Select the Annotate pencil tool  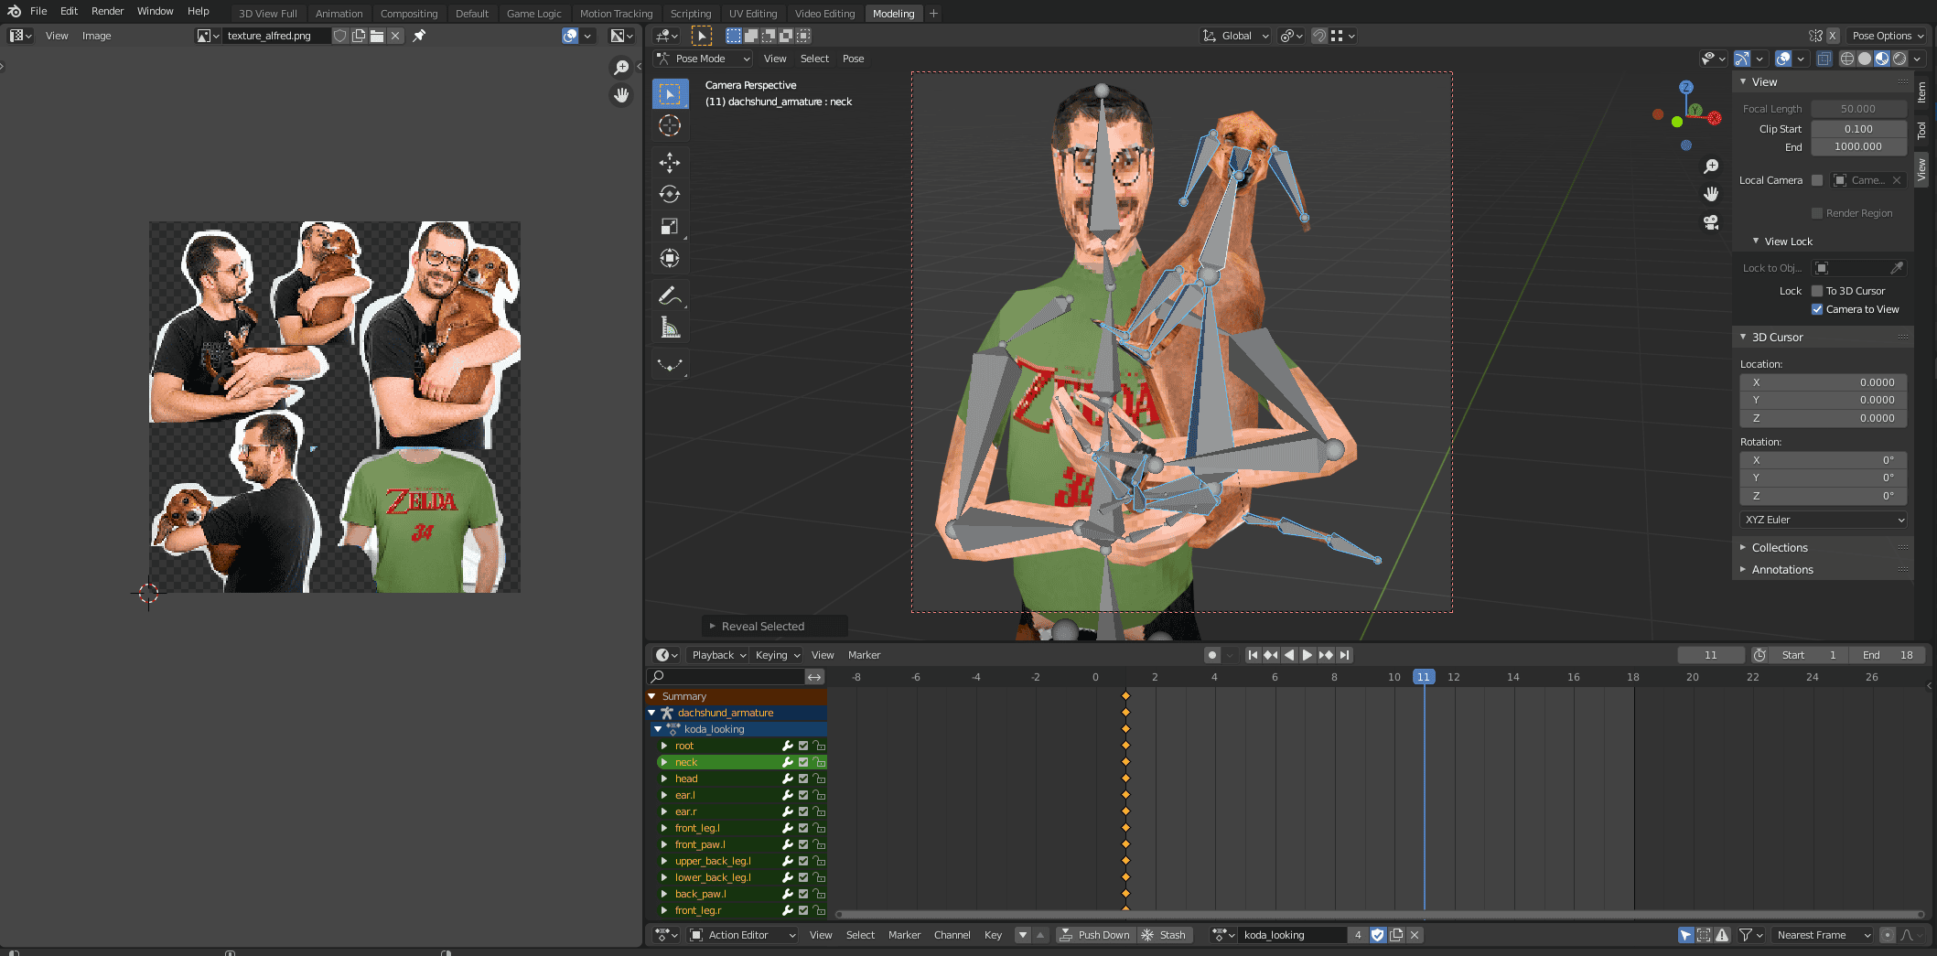(x=670, y=295)
